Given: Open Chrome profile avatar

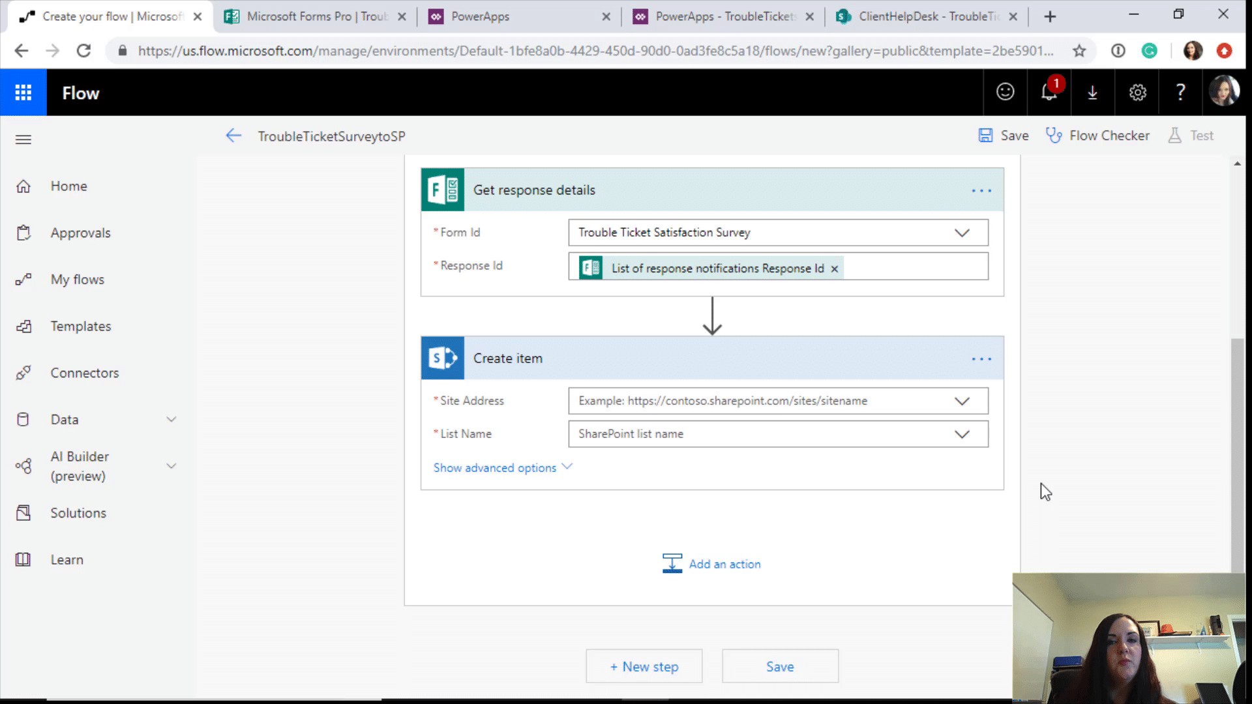Looking at the screenshot, I should (1193, 51).
